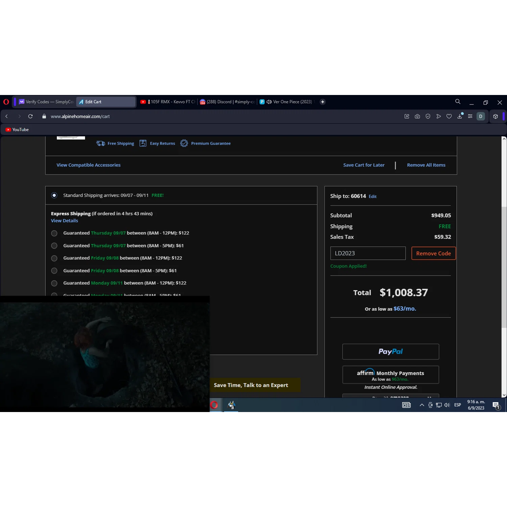Open network settings in the system tray
This screenshot has height=507, width=507.
[x=439, y=405]
